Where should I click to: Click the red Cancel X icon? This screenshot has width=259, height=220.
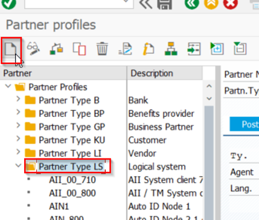231,4
